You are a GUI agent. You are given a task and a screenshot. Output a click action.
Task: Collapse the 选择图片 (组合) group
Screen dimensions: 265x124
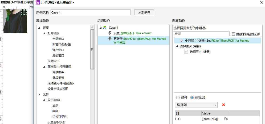(177, 46)
